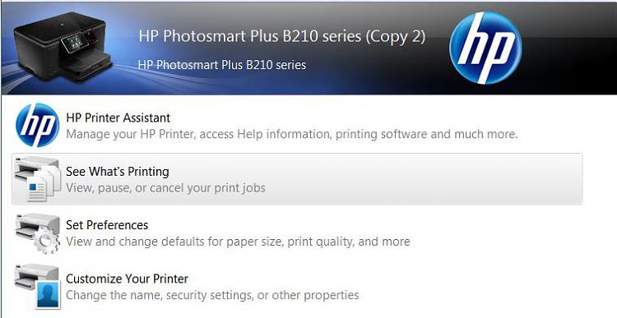Viewport: 617px width, 318px height.
Task: Select the highlighted See What's Printing row
Action: click(298, 179)
